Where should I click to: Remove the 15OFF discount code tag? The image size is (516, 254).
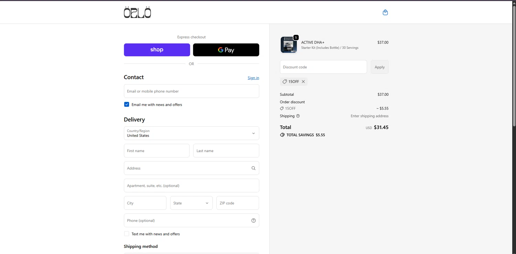click(303, 82)
